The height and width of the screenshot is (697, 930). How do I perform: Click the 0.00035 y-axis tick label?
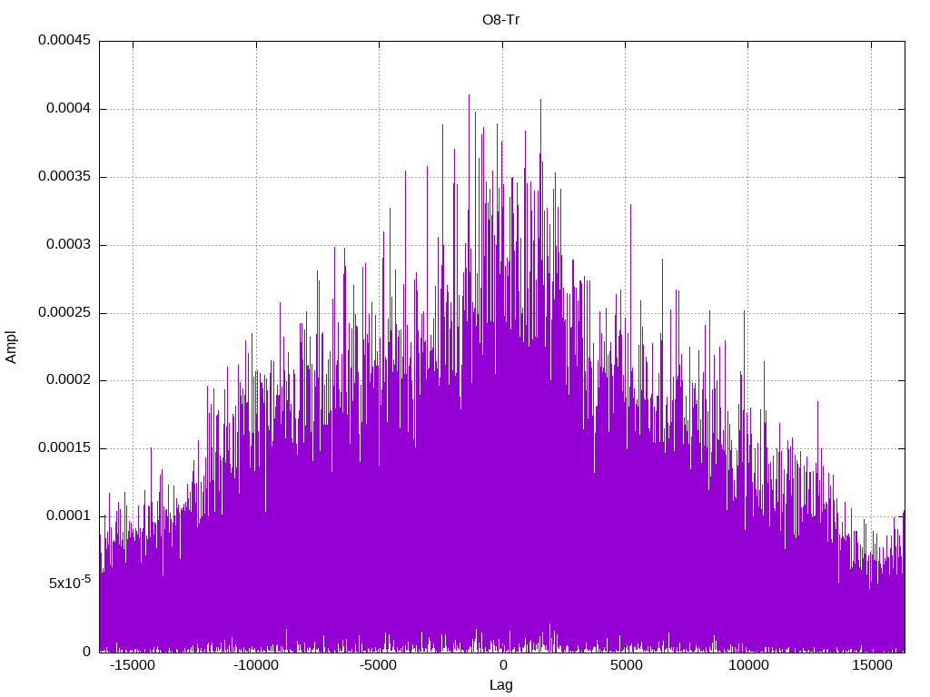[x=64, y=177]
